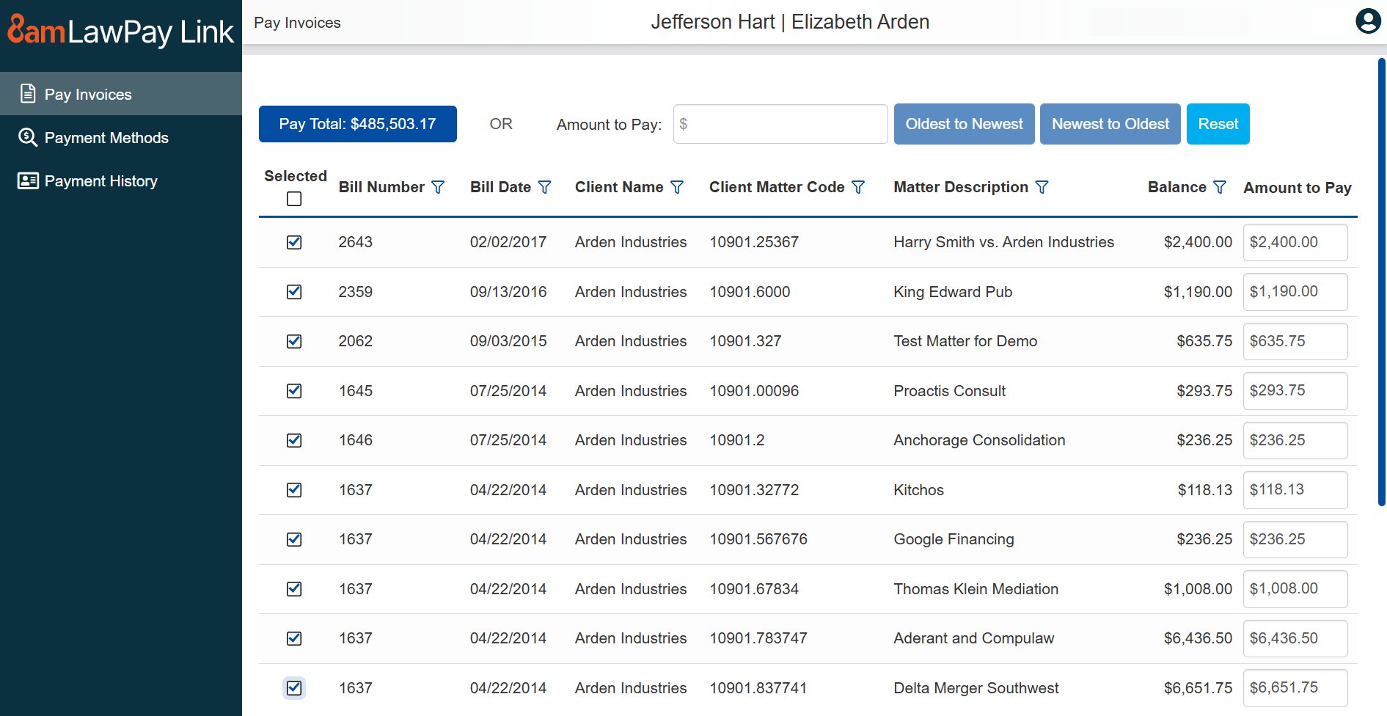Click the Amount to Pay input field

click(780, 124)
